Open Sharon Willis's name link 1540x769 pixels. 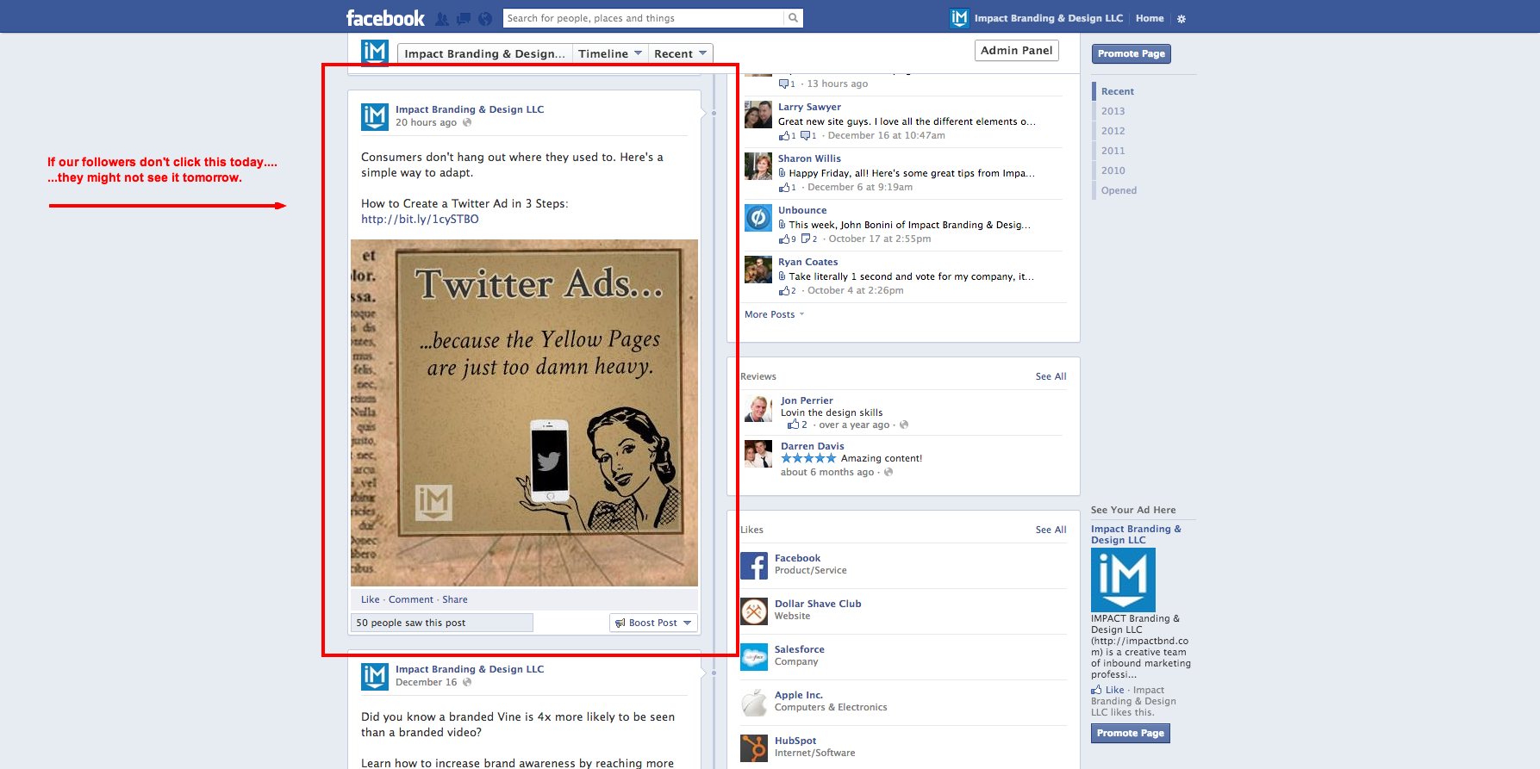pyautogui.click(x=809, y=158)
